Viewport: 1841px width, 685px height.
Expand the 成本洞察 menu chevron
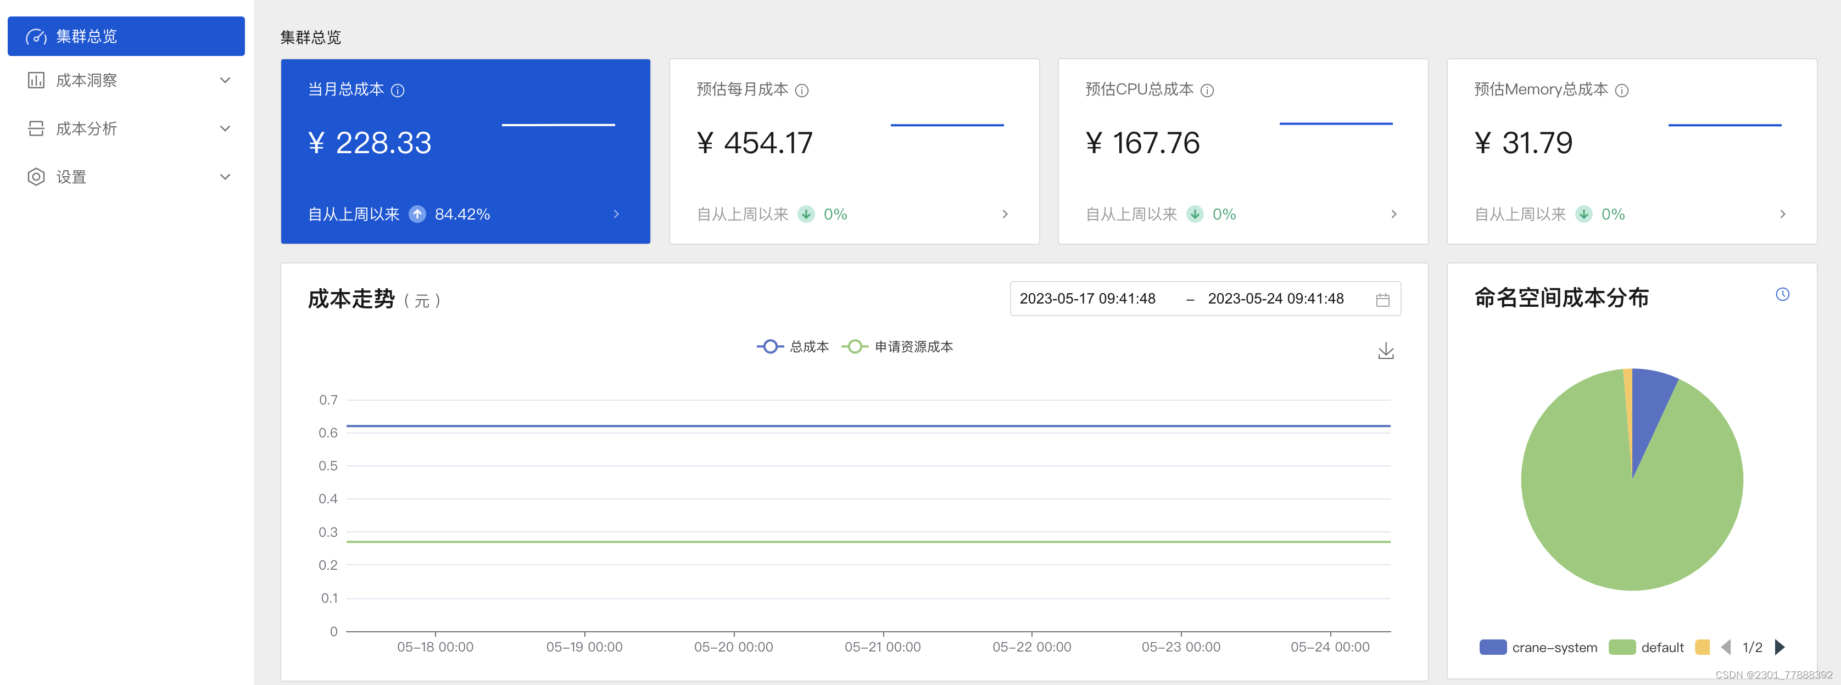click(225, 80)
